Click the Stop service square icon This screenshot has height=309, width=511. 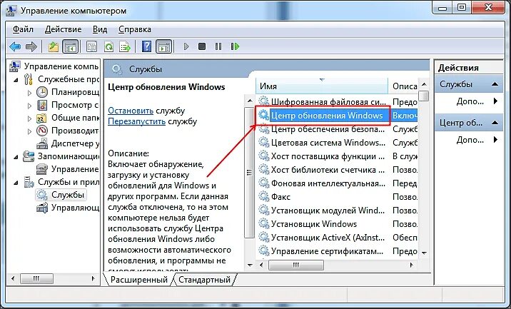(202, 46)
